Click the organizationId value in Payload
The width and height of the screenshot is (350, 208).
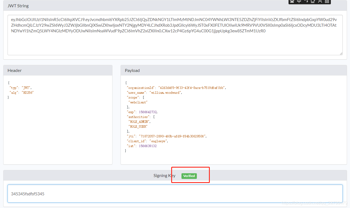click(x=192, y=88)
